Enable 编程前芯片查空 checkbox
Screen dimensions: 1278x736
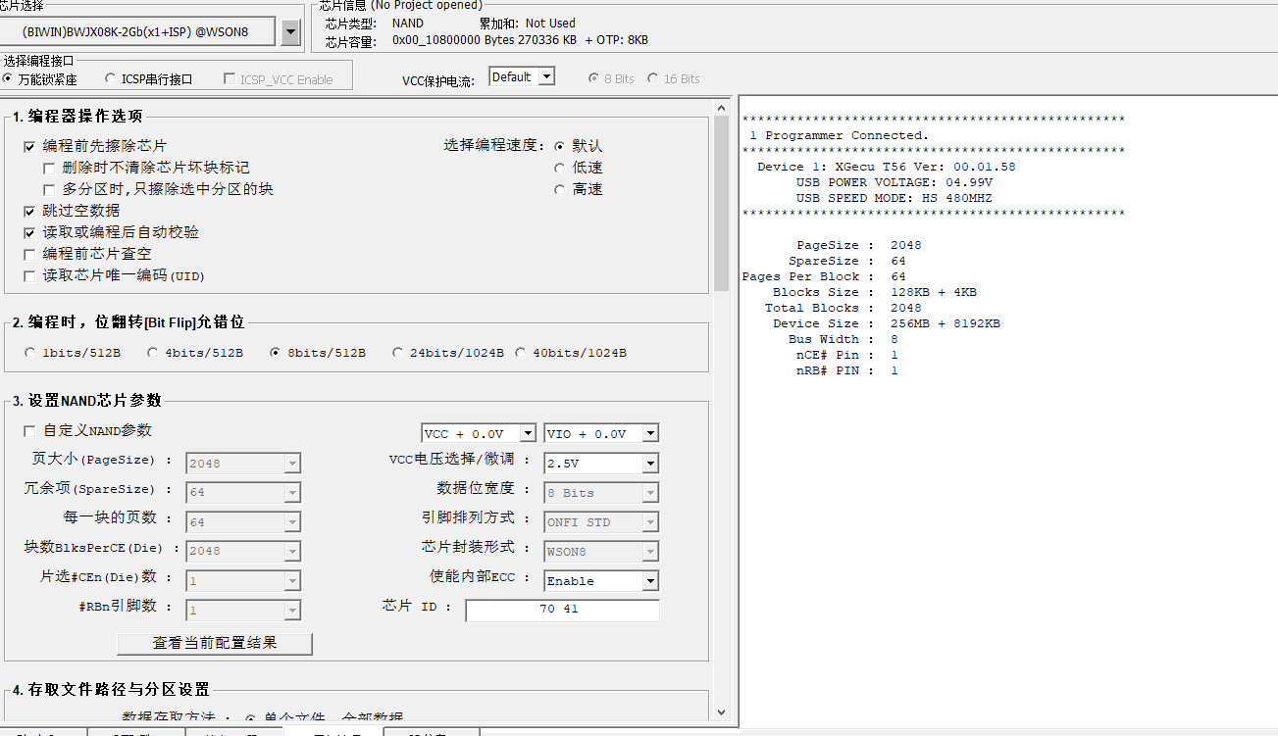pos(29,254)
